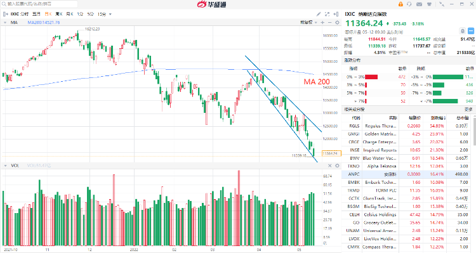Toggle blue watchlist remove button

(x=471, y=31)
